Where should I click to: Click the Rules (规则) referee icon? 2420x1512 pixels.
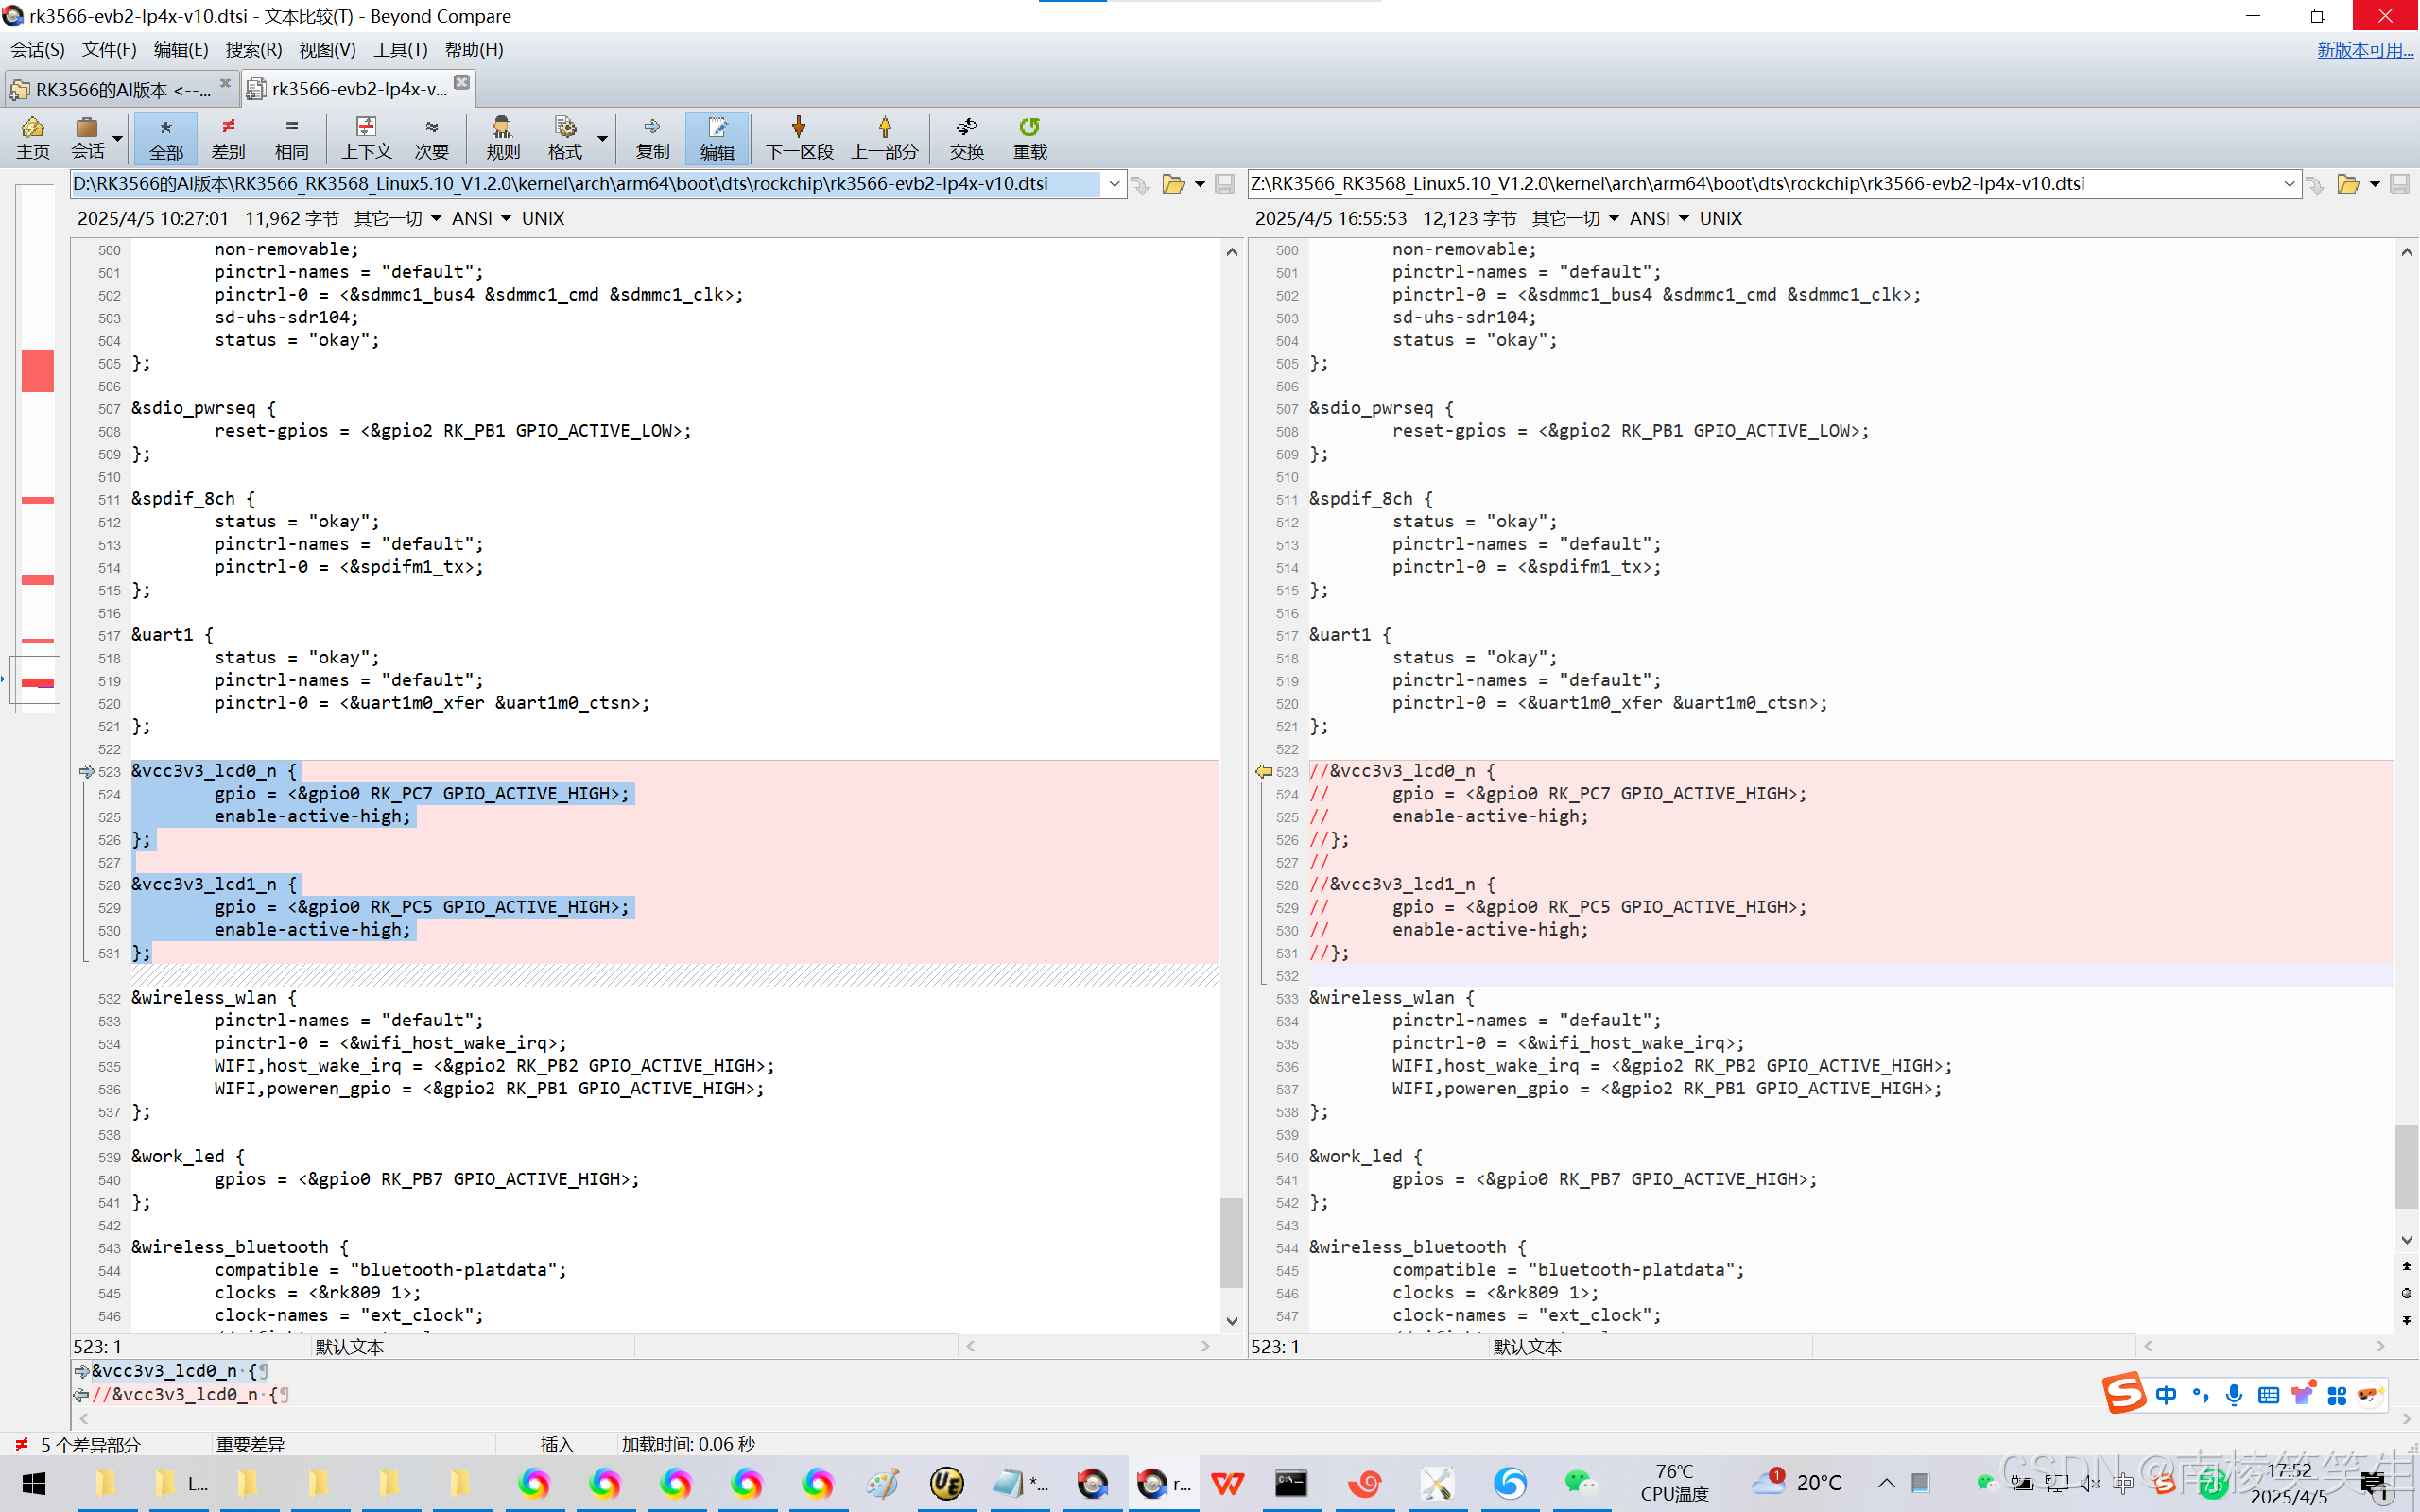[502, 137]
